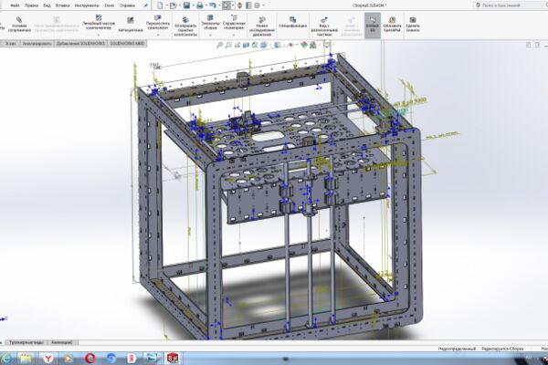Open the Вид menu
This screenshot has height=365, width=548.
click(47, 5)
